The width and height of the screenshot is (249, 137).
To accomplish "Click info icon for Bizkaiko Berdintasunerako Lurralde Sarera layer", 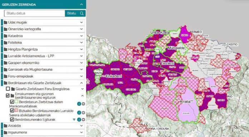I will click(79, 113).
